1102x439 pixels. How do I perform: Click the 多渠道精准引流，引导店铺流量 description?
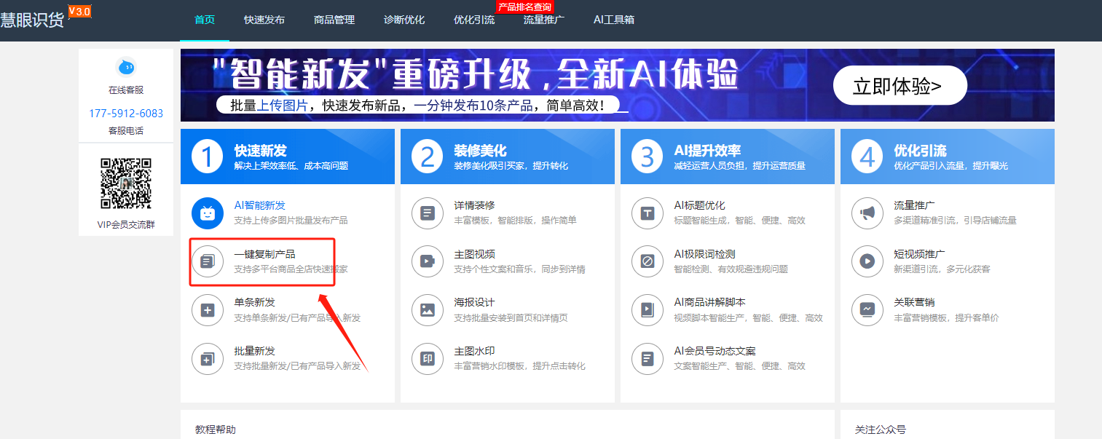pyautogui.click(x=955, y=220)
